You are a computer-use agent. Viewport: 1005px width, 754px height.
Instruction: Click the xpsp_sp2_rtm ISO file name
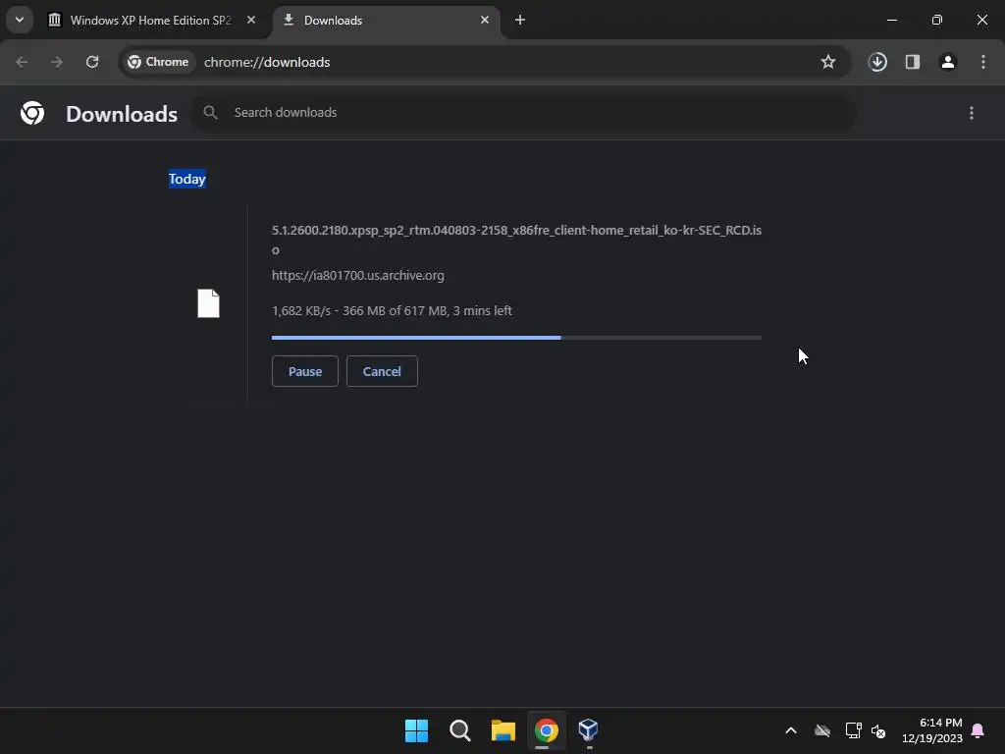coord(516,240)
